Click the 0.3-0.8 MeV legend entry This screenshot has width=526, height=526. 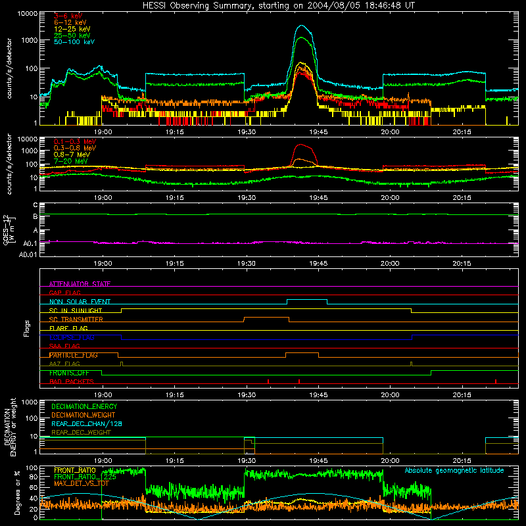[x=75, y=148]
